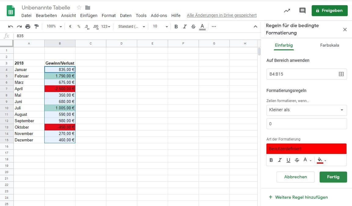
Task: Toggle bold in the formatting style panel
Action: pyautogui.click(x=271, y=160)
